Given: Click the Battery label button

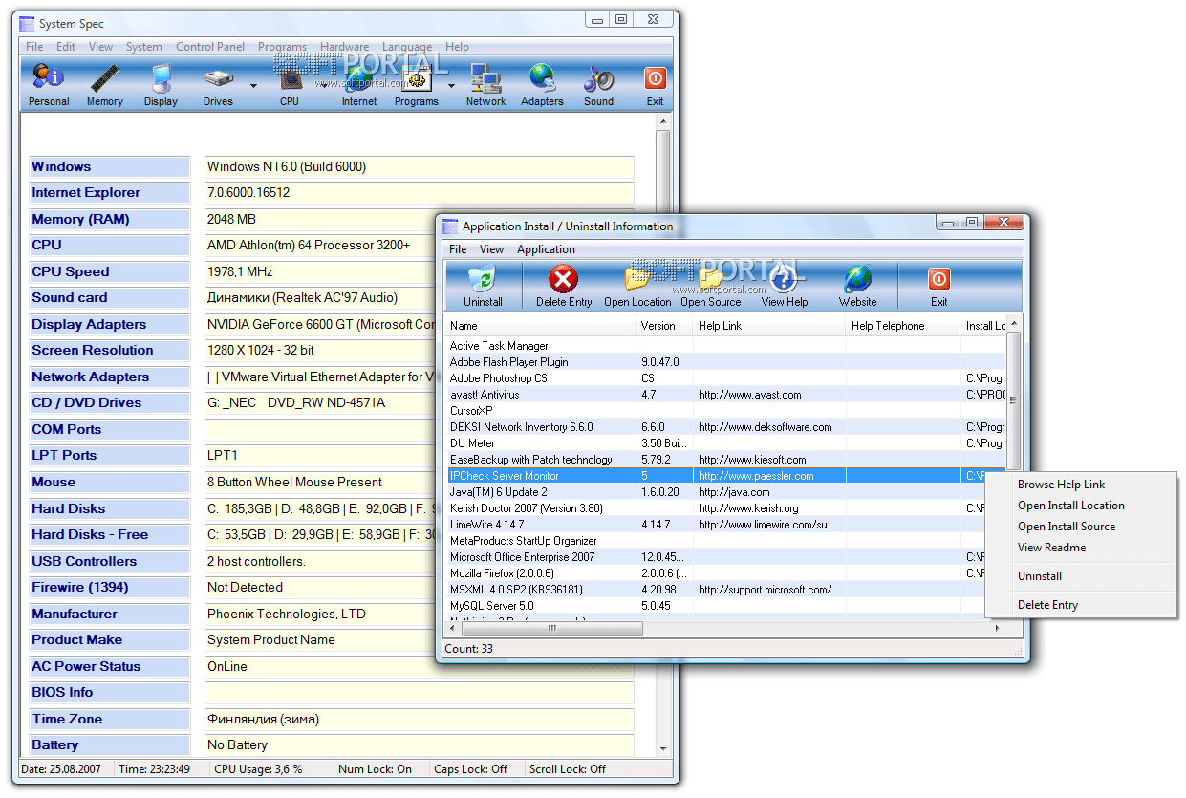Looking at the screenshot, I should coord(110,744).
